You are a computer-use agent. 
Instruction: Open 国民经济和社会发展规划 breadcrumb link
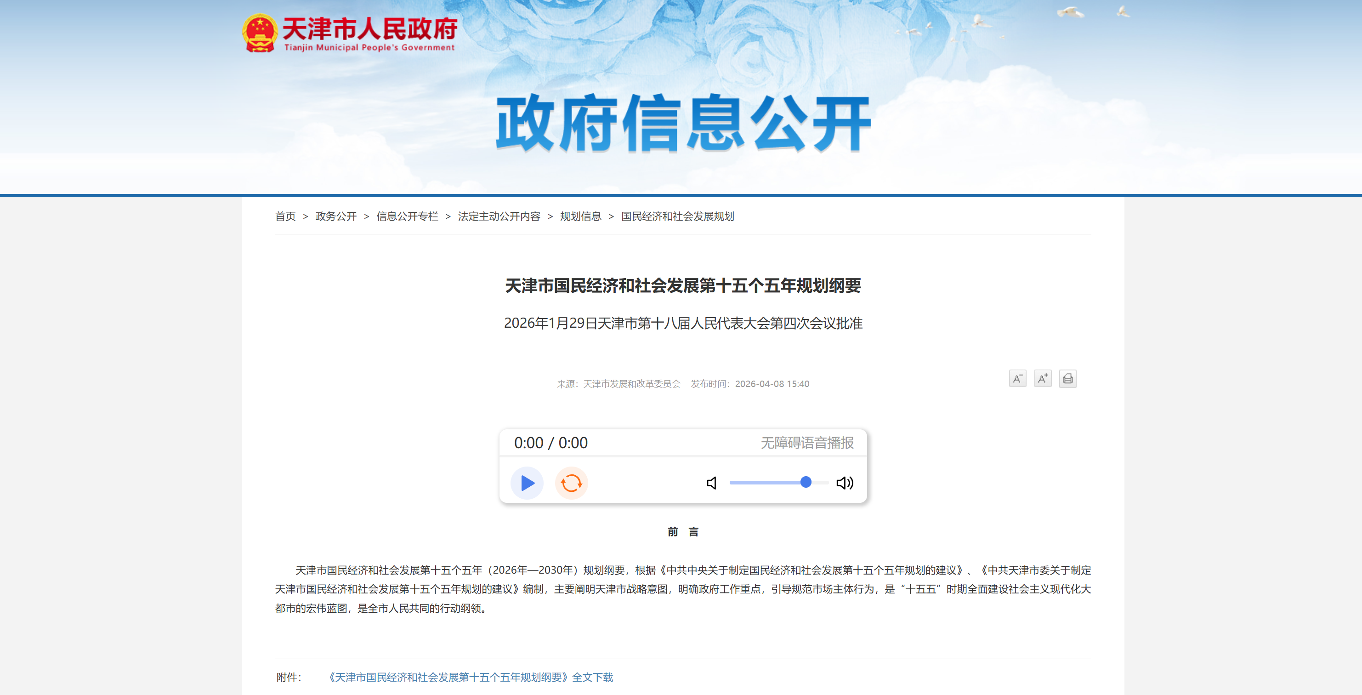pyautogui.click(x=677, y=216)
